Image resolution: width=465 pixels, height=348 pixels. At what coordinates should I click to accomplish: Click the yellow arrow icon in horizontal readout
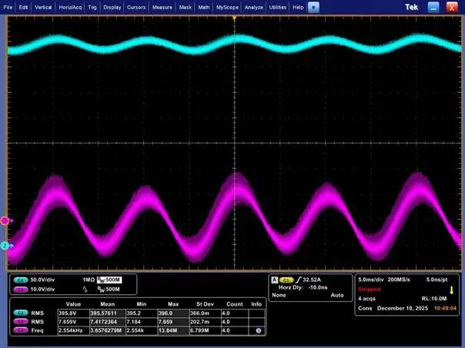(x=451, y=289)
